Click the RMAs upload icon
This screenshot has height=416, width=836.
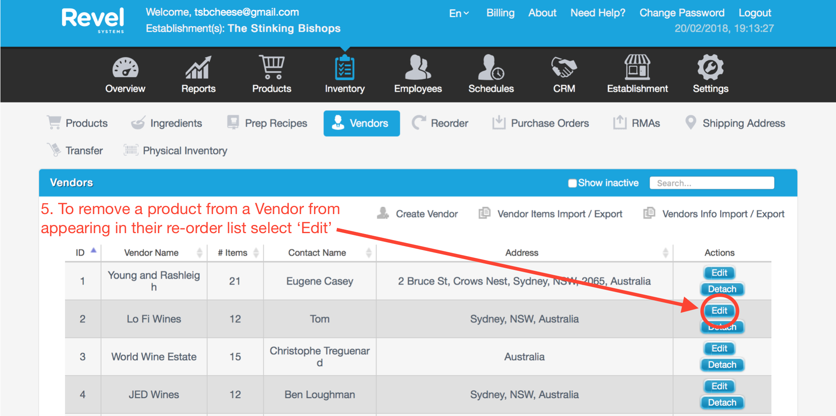coord(620,123)
